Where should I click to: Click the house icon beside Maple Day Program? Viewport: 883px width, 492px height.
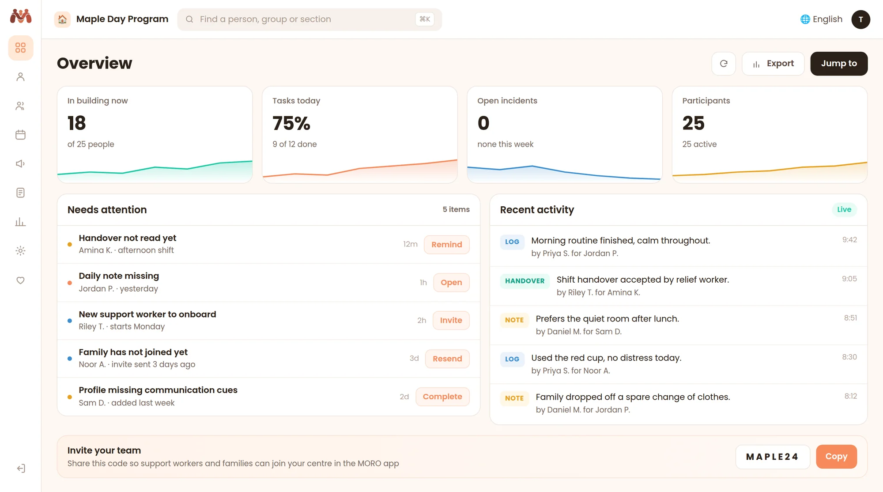point(62,19)
